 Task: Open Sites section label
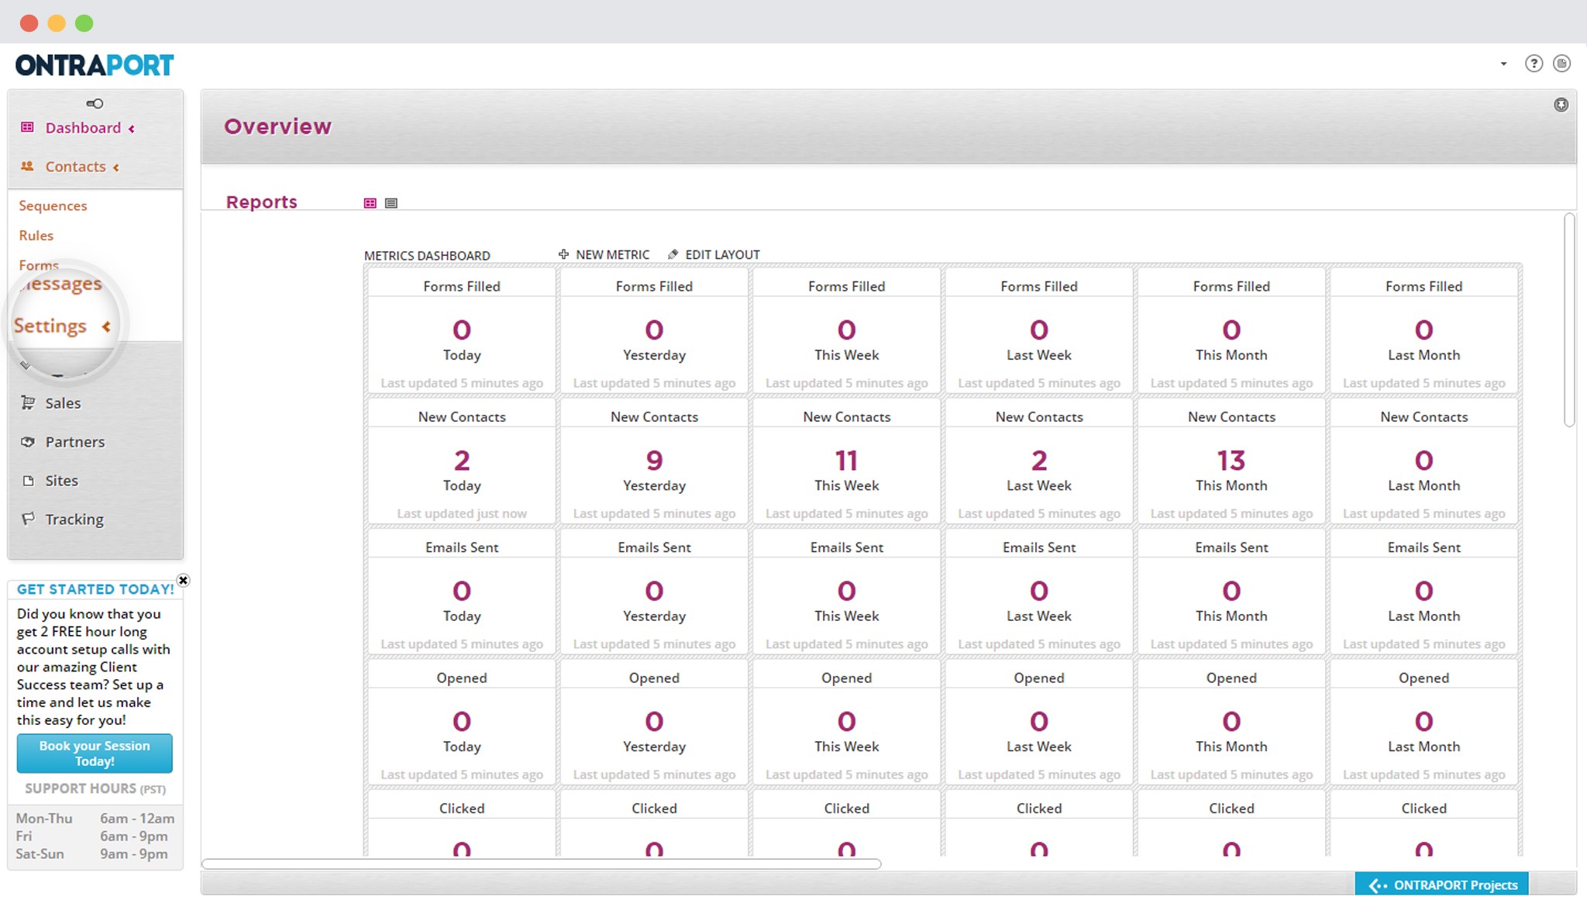pos(61,481)
